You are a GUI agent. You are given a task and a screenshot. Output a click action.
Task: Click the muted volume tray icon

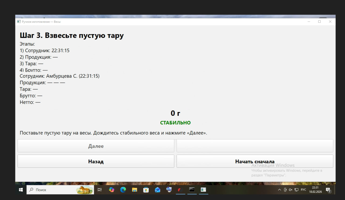coord(291,190)
